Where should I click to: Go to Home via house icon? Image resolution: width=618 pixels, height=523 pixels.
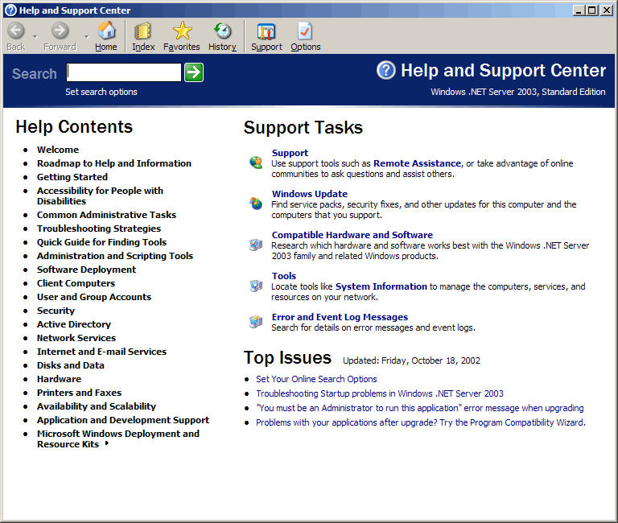click(106, 31)
